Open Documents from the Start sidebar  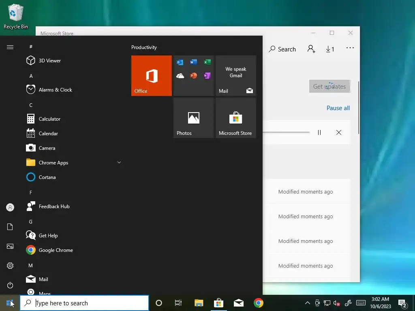10,227
